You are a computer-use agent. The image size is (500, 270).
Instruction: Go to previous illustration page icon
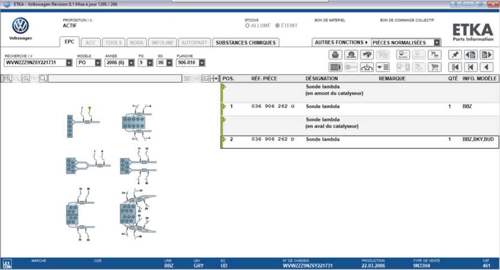471,55
